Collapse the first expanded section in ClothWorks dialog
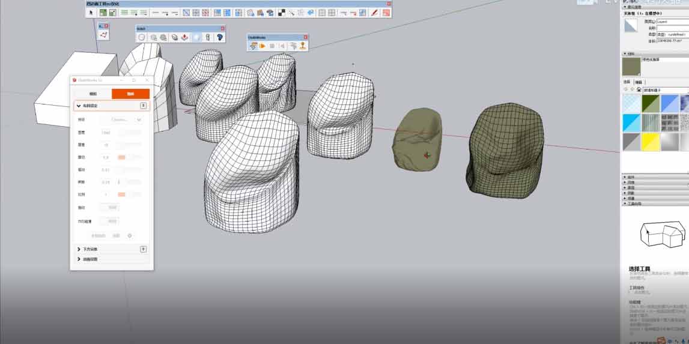Viewport: 689px width, 344px height. 79,106
